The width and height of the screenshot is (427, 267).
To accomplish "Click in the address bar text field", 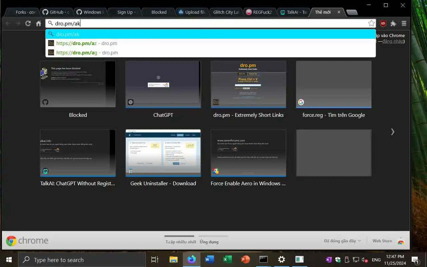I will click(210, 23).
